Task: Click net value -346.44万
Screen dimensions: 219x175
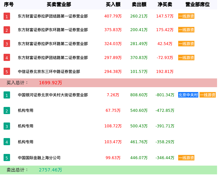Action: [x=165, y=158]
